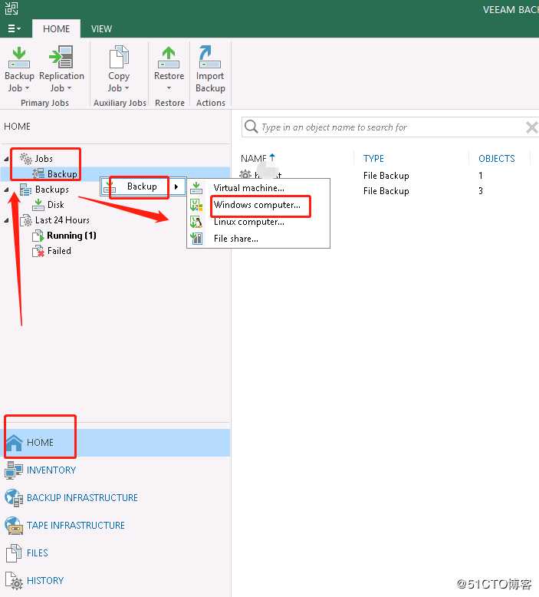Expand Backup submenu arrow

click(x=176, y=186)
